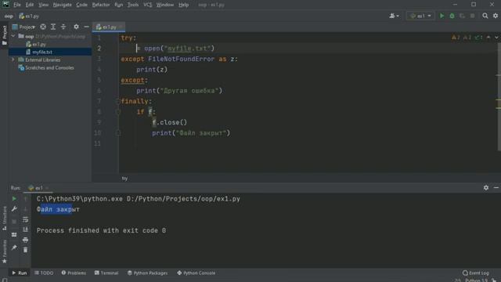Open the Event Log
The height and width of the screenshot is (282, 501).
tap(475, 273)
